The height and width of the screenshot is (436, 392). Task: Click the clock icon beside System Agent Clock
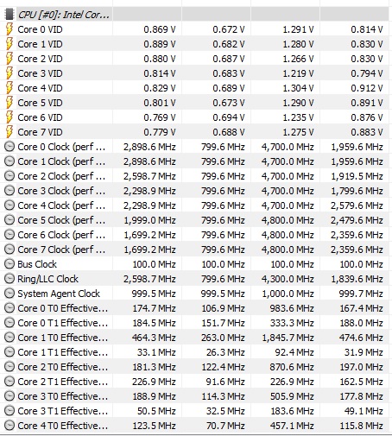9,294
